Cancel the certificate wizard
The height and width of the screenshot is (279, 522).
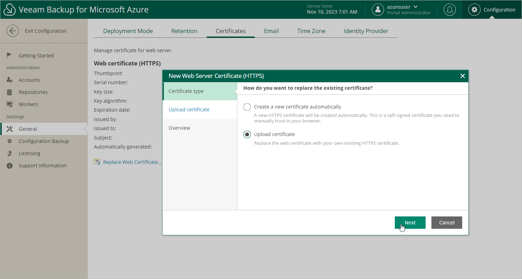(447, 223)
